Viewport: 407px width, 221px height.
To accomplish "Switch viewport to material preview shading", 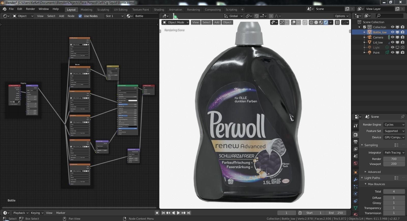I will point(321,22).
